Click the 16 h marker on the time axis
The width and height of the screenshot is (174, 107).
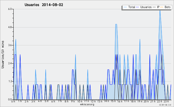point(120,101)
